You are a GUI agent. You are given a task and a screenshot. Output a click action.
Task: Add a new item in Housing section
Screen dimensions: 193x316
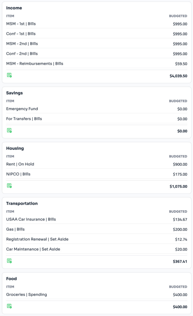9,186
